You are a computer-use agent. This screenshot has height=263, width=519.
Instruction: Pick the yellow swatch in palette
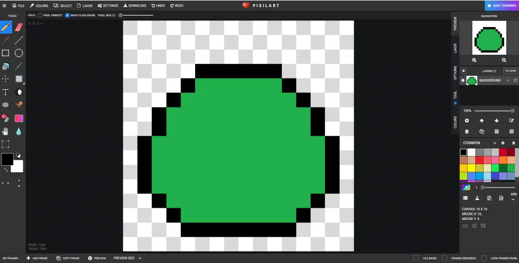[471, 168]
